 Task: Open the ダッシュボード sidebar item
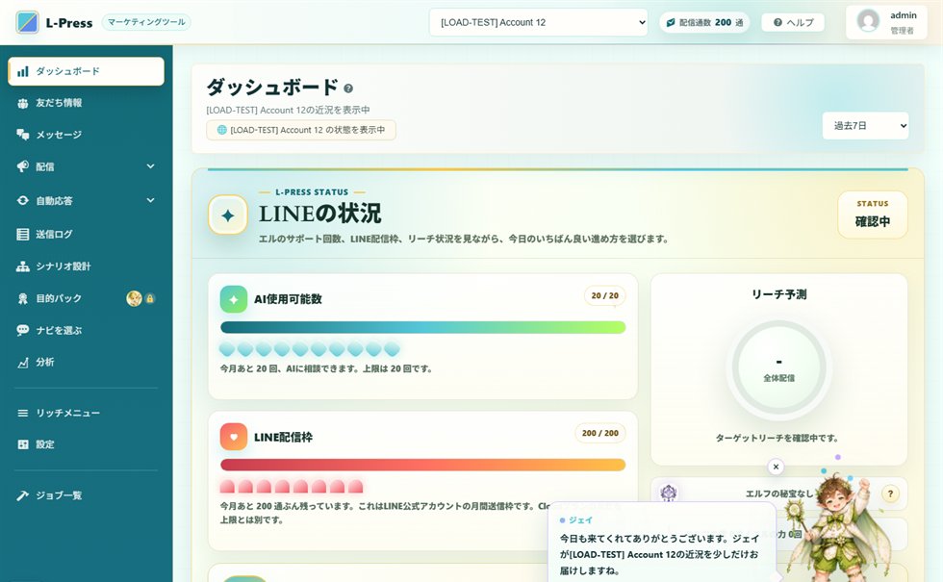click(86, 71)
